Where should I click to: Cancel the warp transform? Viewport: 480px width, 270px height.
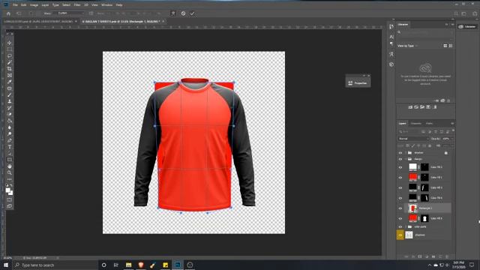click(x=183, y=13)
